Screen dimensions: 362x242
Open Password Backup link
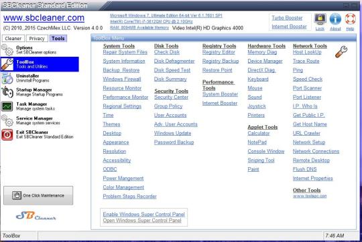(x=174, y=142)
